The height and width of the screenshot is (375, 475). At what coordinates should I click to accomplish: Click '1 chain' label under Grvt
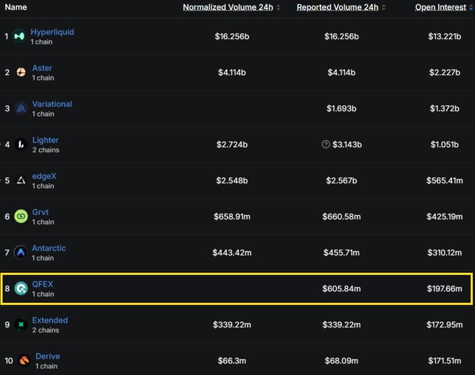pyautogui.click(x=43, y=222)
